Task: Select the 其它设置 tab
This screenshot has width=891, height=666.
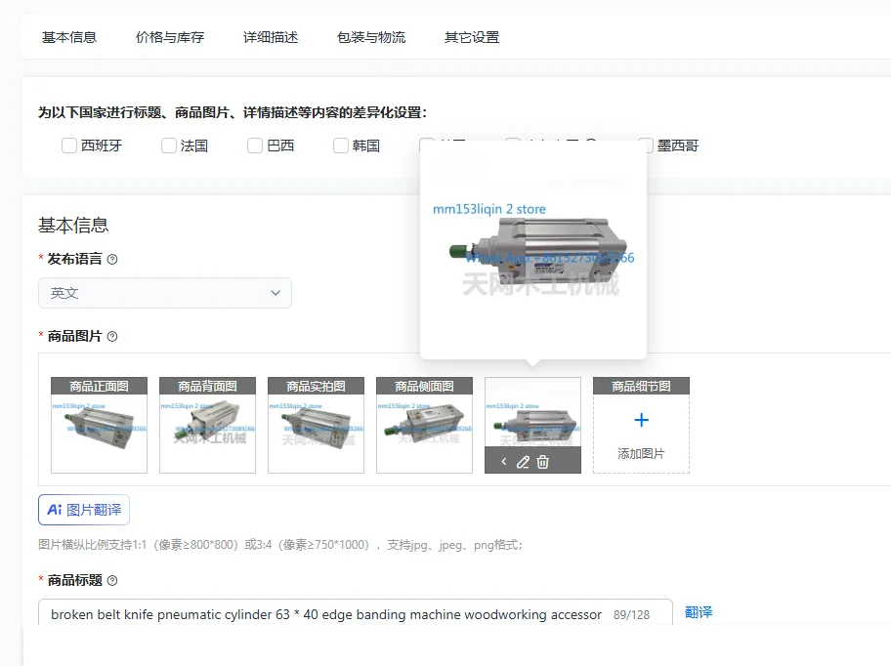Action: 472,37
